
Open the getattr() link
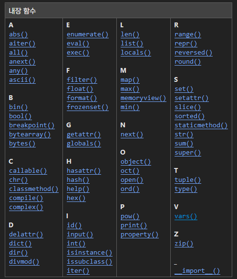click(x=83, y=134)
